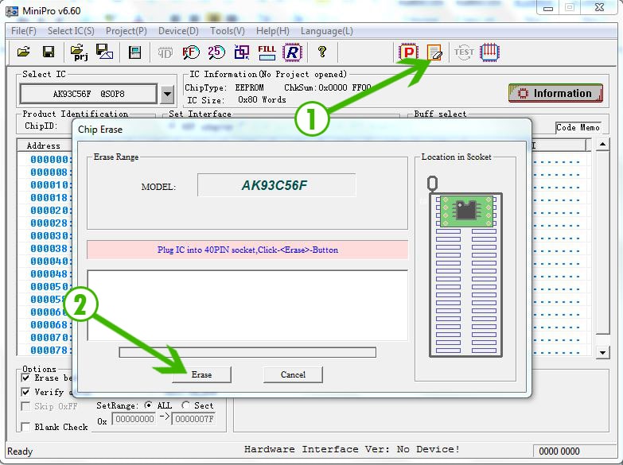The image size is (623, 465).
Task: Click address row 000028
Action: point(51,223)
